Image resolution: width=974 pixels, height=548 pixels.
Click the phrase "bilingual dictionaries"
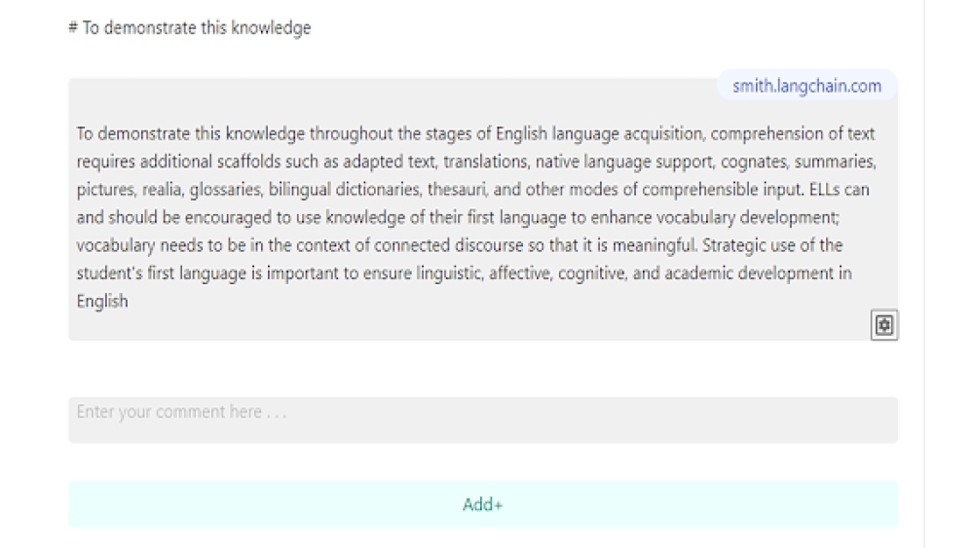point(345,190)
